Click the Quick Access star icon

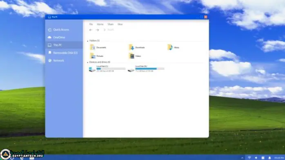pos(50,30)
